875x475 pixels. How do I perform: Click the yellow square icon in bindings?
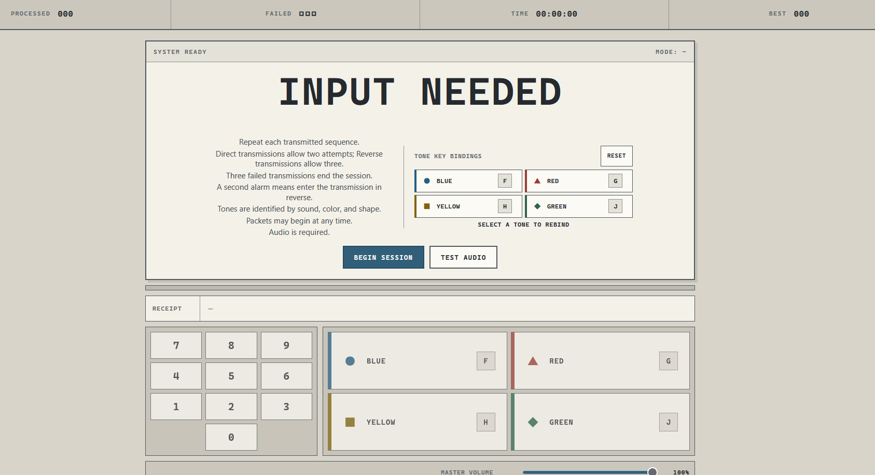pos(427,206)
